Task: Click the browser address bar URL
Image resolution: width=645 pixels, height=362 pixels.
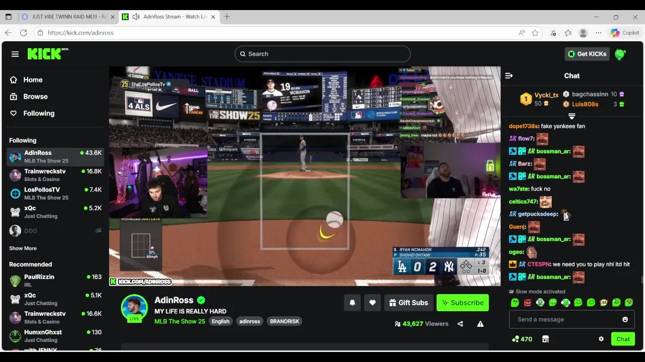Action: tap(81, 33)
